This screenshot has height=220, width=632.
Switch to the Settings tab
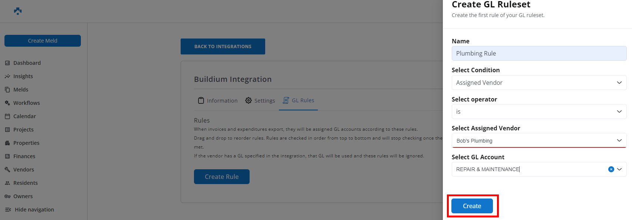[260, 100]
